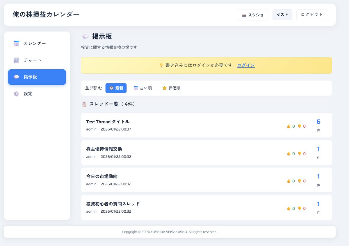The height and width of the screenshot is (246, 349).
Task: Select the 古い順 sort option
Action: click(x=143, y=88)
